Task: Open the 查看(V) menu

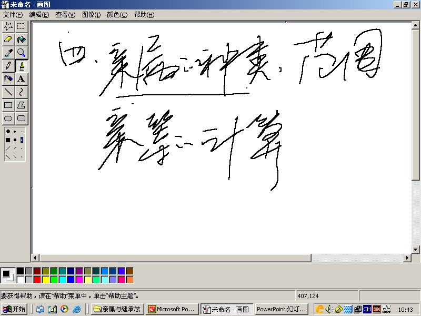Action: click(65, 15)
